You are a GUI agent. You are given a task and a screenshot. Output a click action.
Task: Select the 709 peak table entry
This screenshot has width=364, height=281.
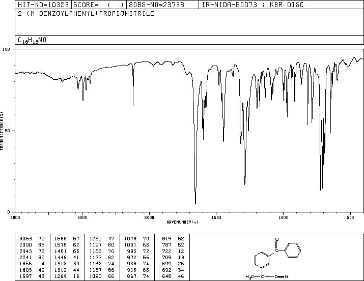pos(166,257)
